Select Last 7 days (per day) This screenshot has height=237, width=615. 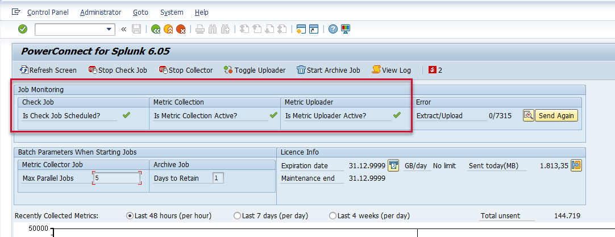click(237, 216)
